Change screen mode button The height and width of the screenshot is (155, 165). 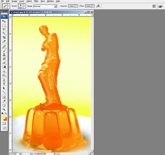coord(4,128)
